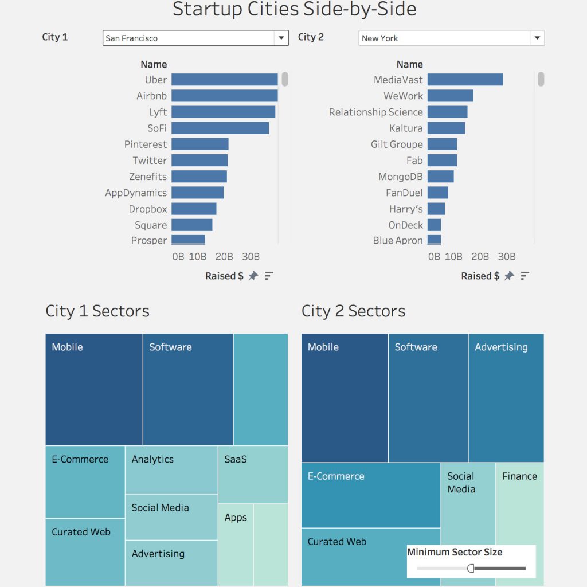The width and height of the screenshot is (587, 587).
Task: Pin the Raised $ axis on San Francisco chart
Action: click(x=253, y=276)
